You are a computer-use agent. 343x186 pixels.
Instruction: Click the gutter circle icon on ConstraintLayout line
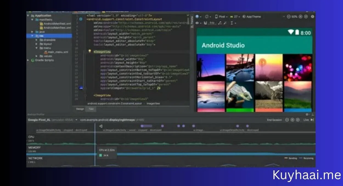[x=81, y=19]
